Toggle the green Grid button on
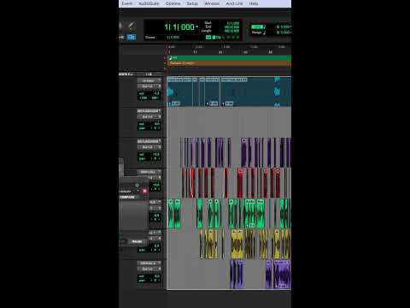410x308 pixels. click(x=256, y=27)
